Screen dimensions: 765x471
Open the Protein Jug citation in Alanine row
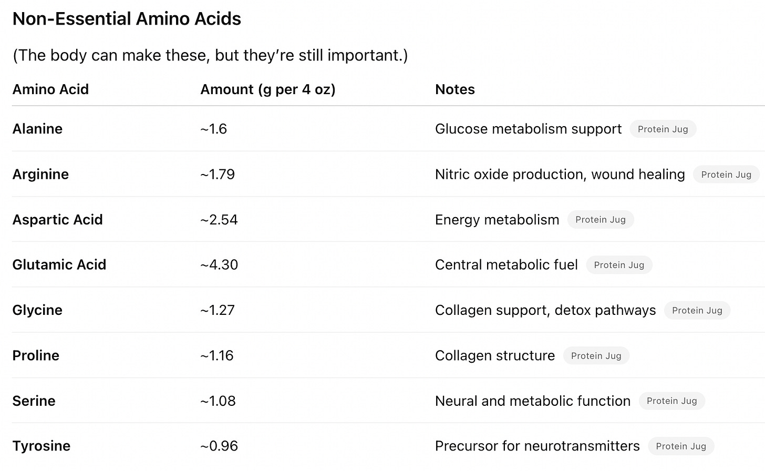(663, 129)
